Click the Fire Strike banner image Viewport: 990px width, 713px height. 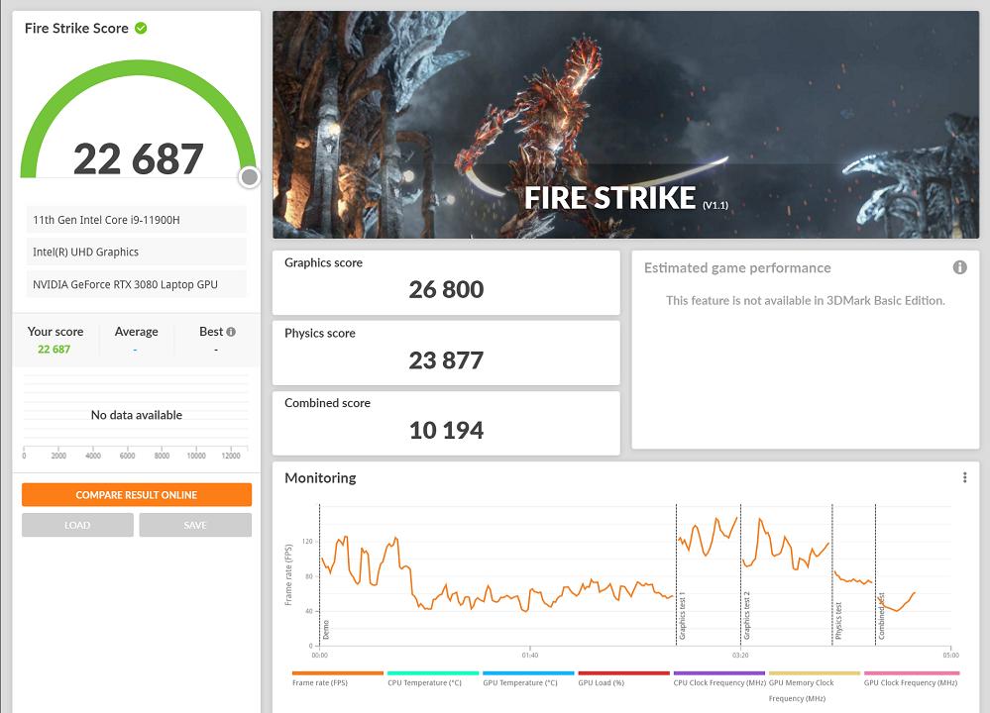click(x=625, y=125)
